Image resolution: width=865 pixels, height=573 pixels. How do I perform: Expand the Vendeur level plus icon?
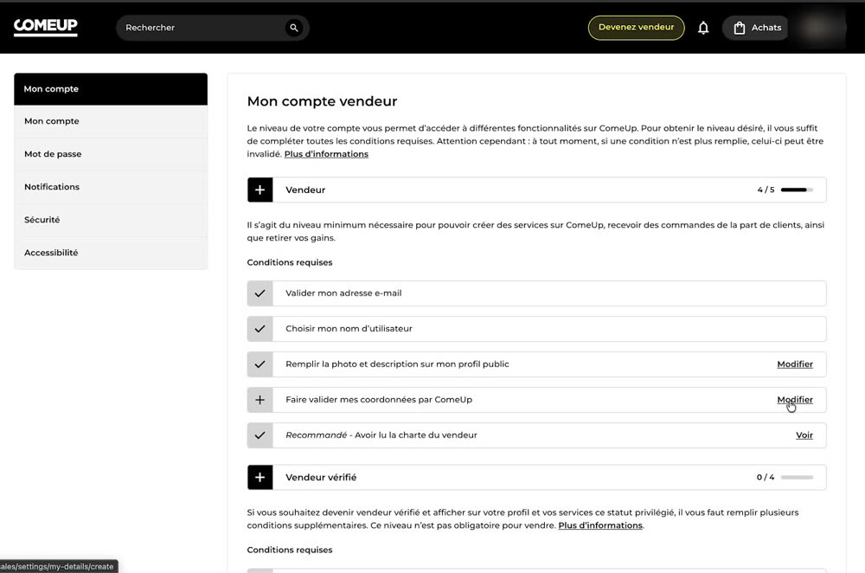click(x=259, y=190)
